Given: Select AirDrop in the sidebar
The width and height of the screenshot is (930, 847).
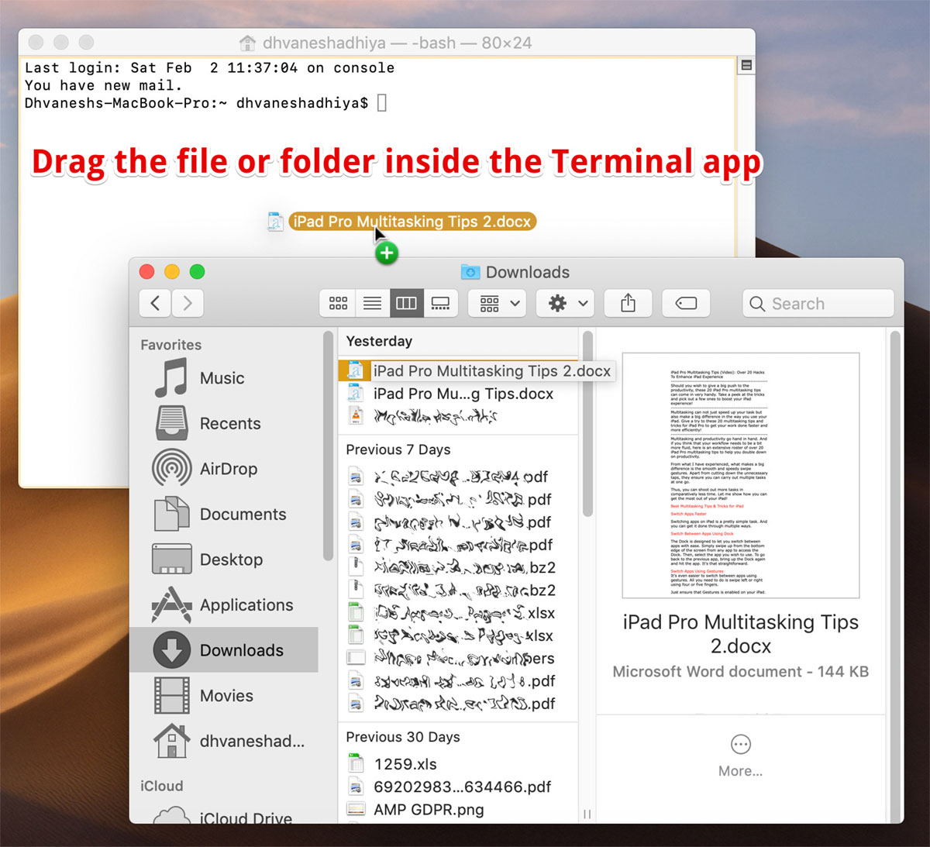Looking at the screenshot, I should 229,468.
